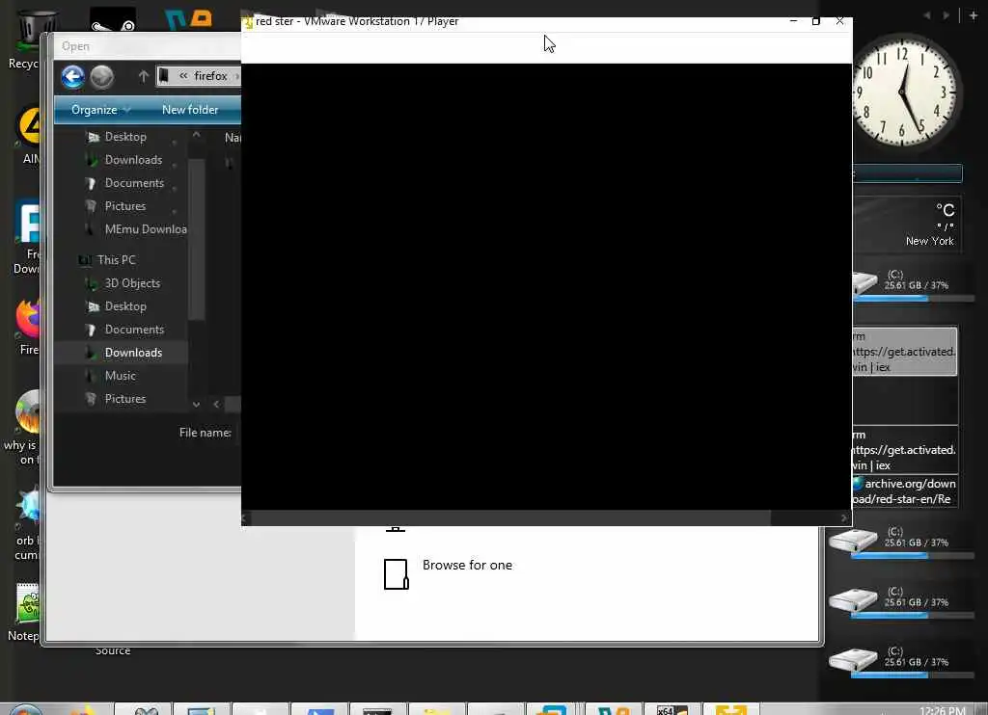Open the 3D Objects folder
This screenshot has height=715, width=988.
click(x=132, y=283)
